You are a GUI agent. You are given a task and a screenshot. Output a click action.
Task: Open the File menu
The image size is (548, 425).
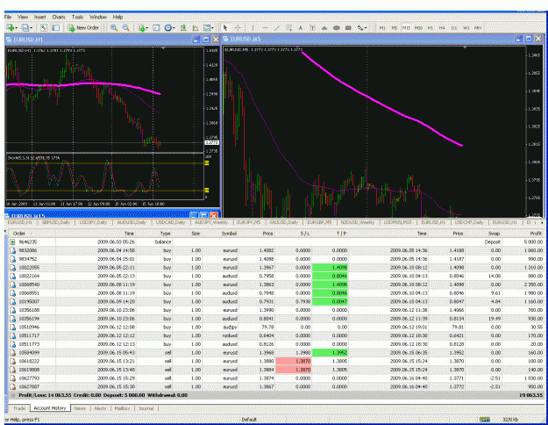coord(8,17)
